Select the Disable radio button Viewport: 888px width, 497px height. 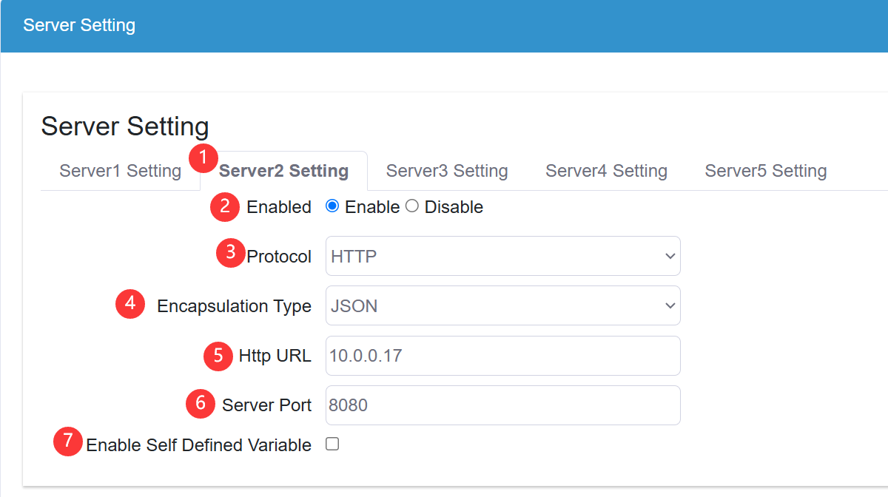pyautogui.click(x=411, y=206)
